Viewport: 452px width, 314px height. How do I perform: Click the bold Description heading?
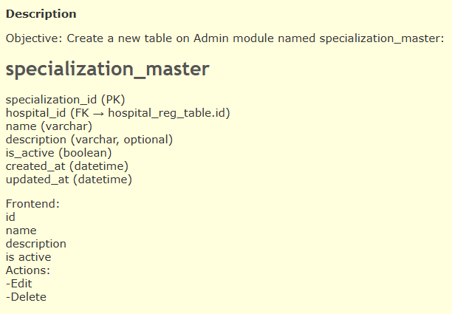(41, 14)
